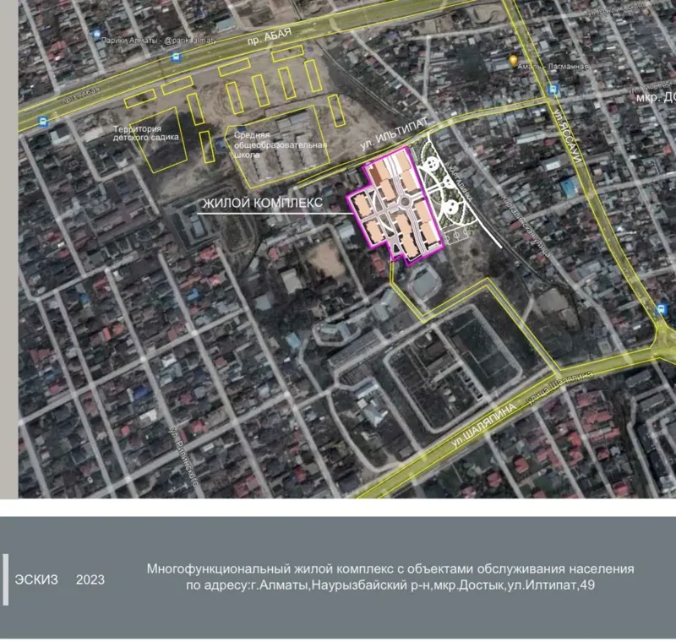Click the мкр. district label at right edge
676x642 pixels.
pyautogui.click(x=655, y=95)
